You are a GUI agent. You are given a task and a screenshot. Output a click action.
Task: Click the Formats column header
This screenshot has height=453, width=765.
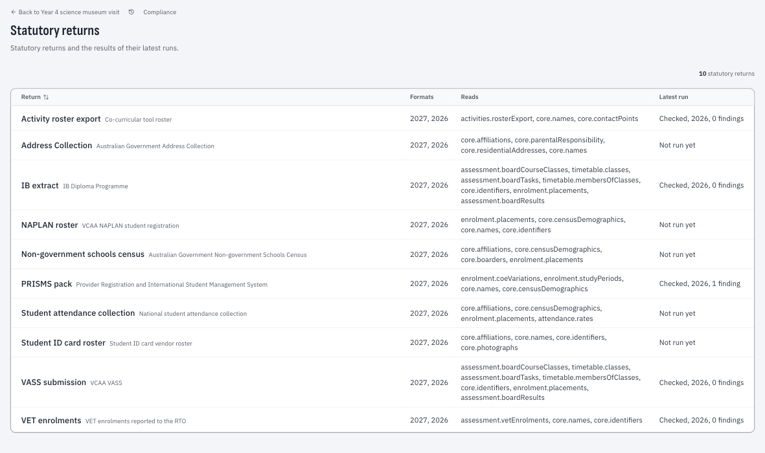coord(422,97)
